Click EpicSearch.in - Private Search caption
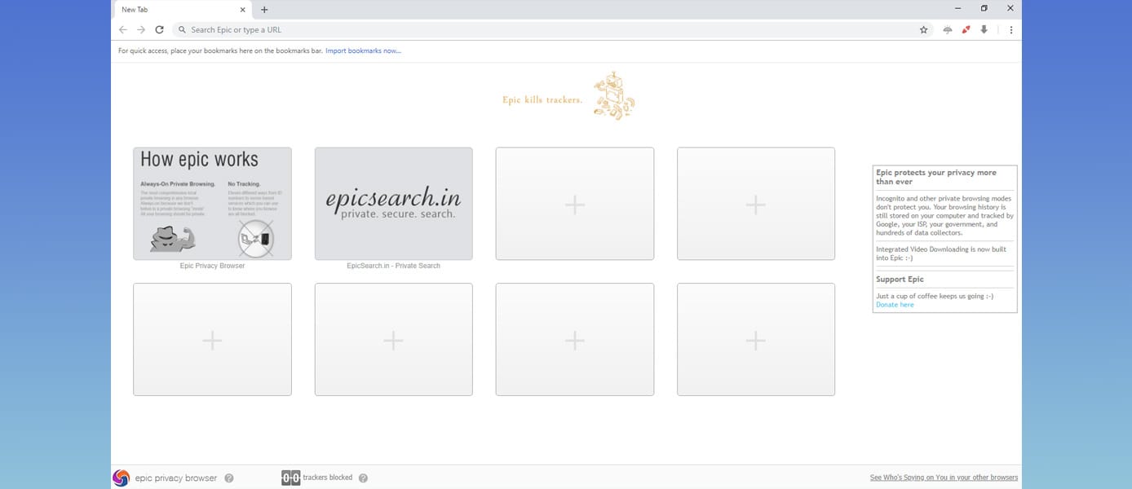 pyautogui.click(x=393, y=266)
